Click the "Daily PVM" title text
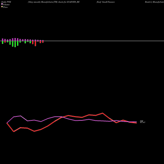This screenshot has width=164, height=164. (6, 2)
